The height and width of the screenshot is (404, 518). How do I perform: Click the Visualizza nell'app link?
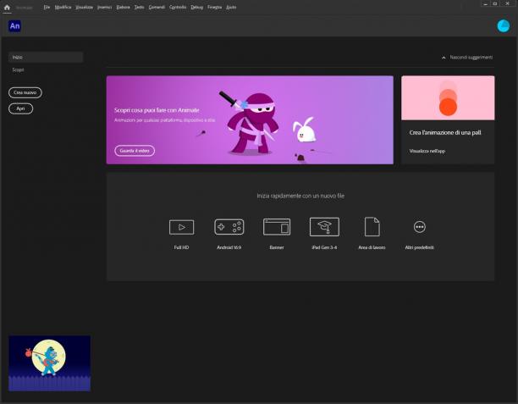click(427, 151)
